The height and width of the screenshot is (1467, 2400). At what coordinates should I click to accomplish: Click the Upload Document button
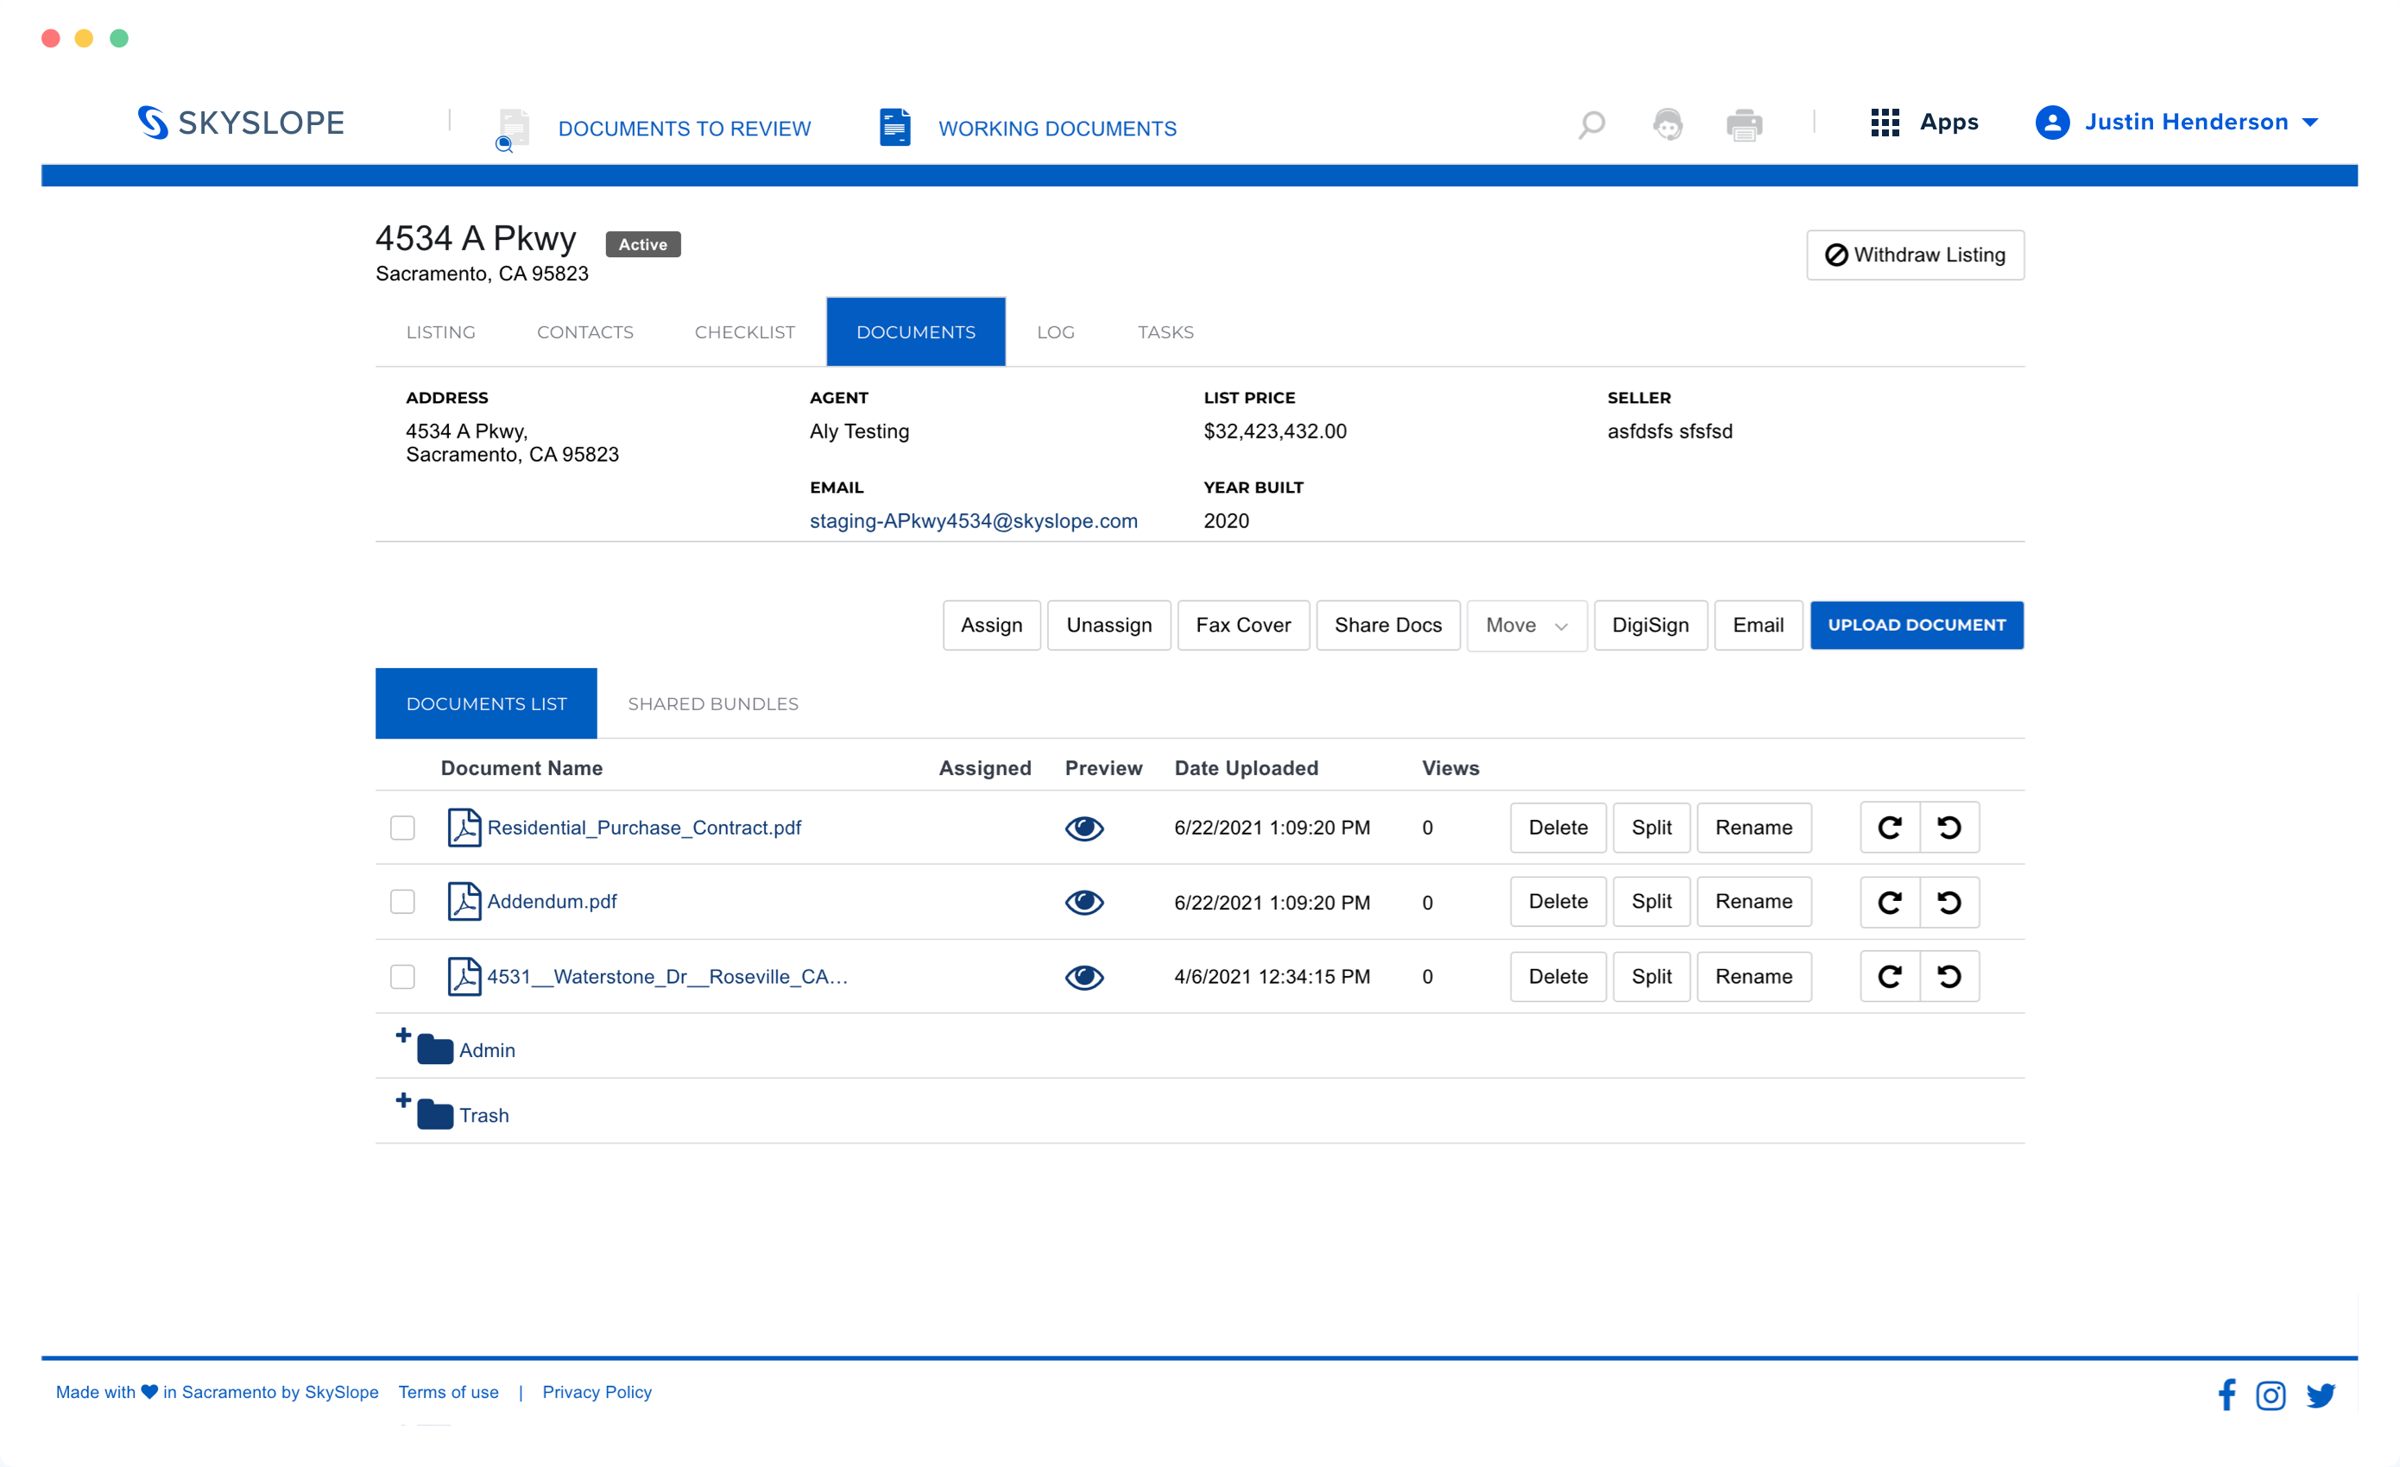point(1916,625)
